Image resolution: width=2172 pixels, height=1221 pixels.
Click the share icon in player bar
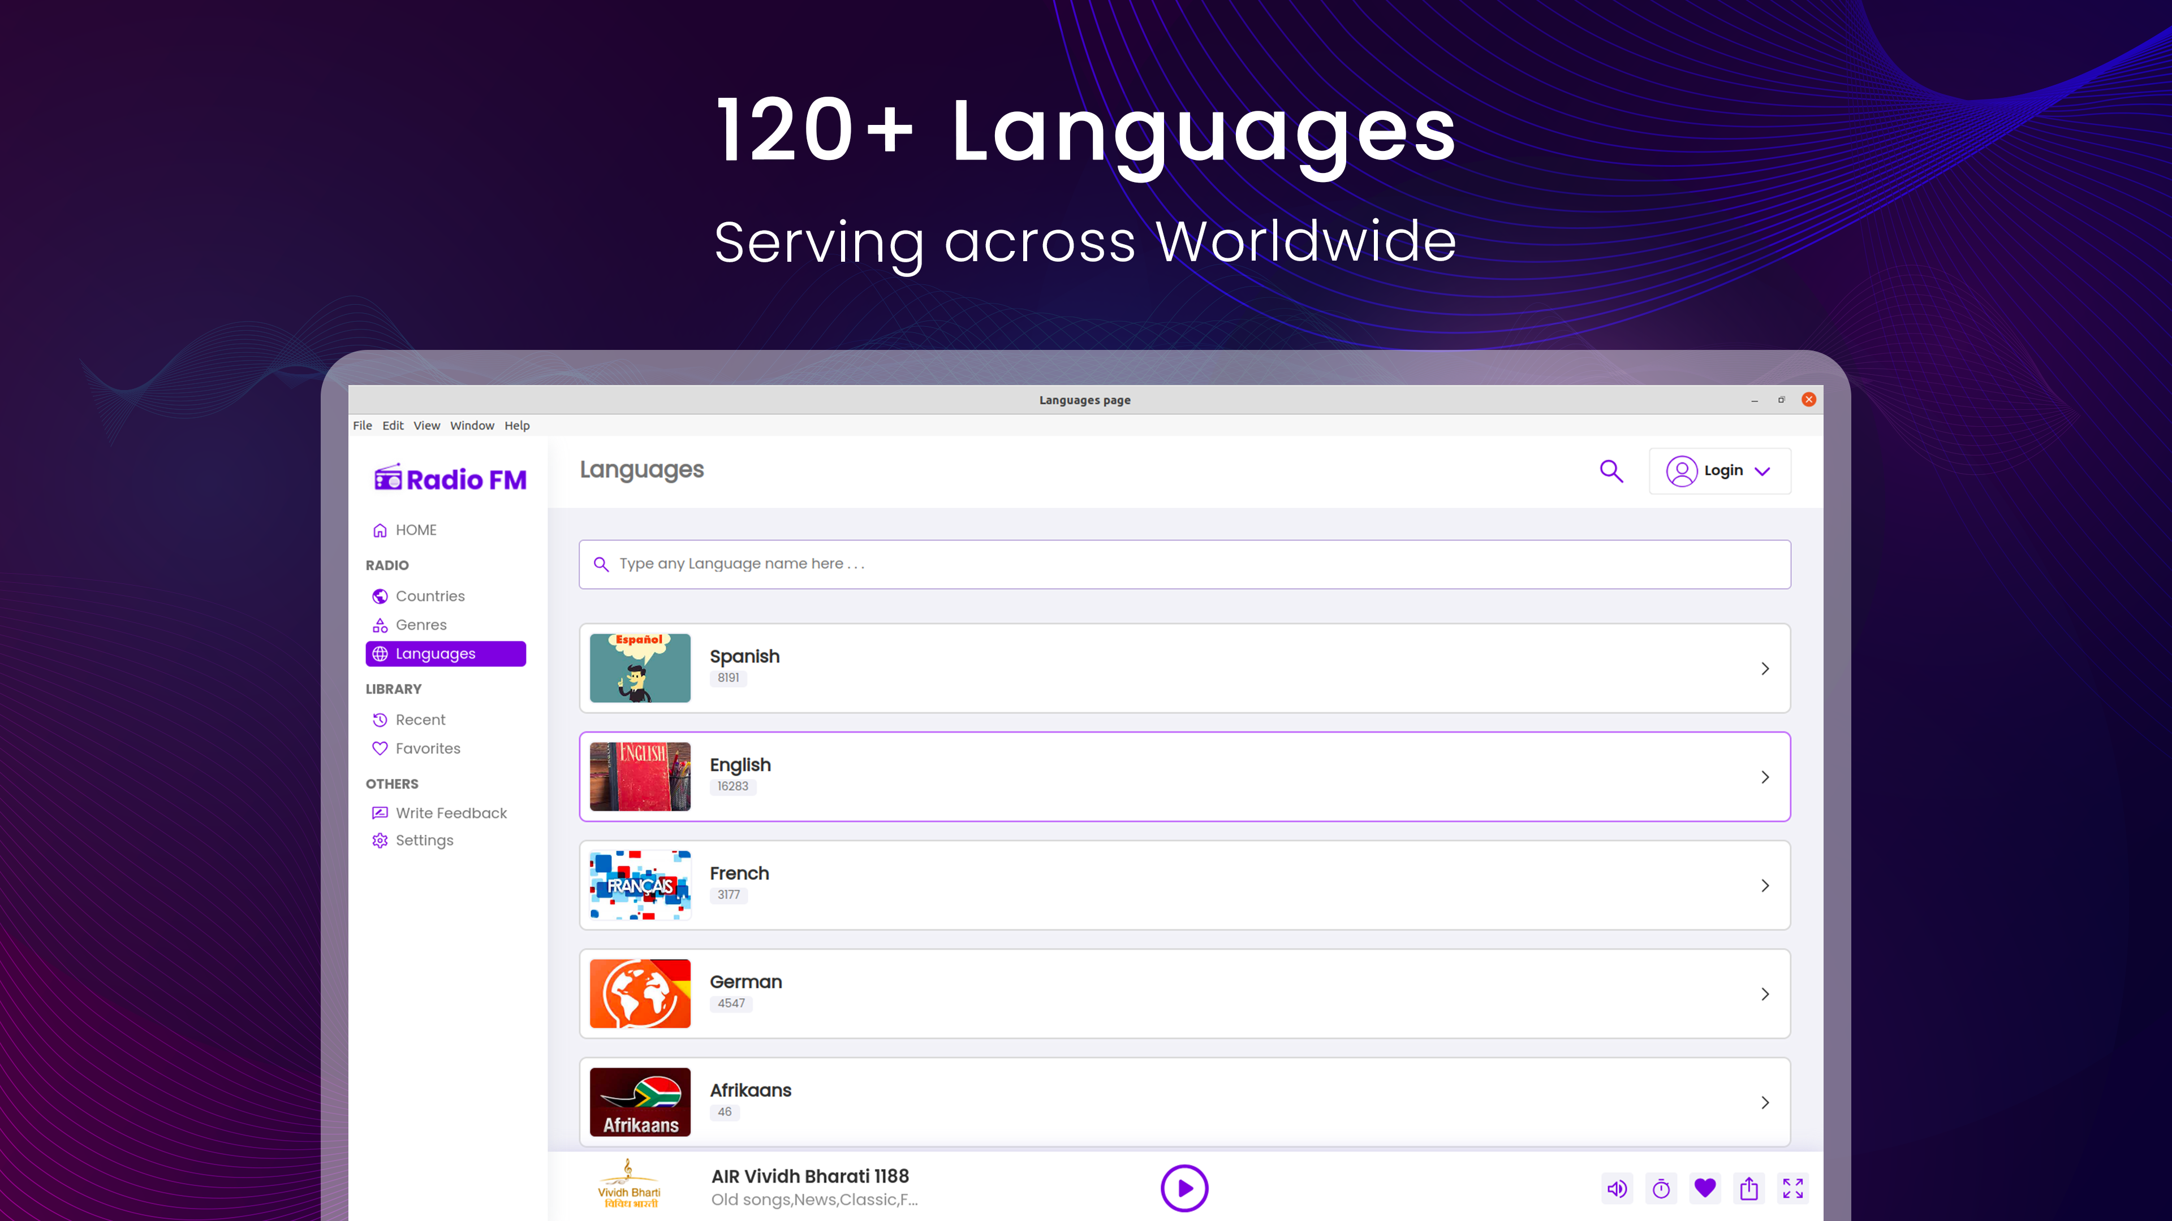click(1749, 1189)
